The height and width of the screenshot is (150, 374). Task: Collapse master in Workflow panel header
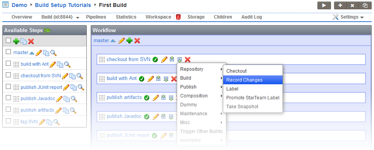coord(113,41)
